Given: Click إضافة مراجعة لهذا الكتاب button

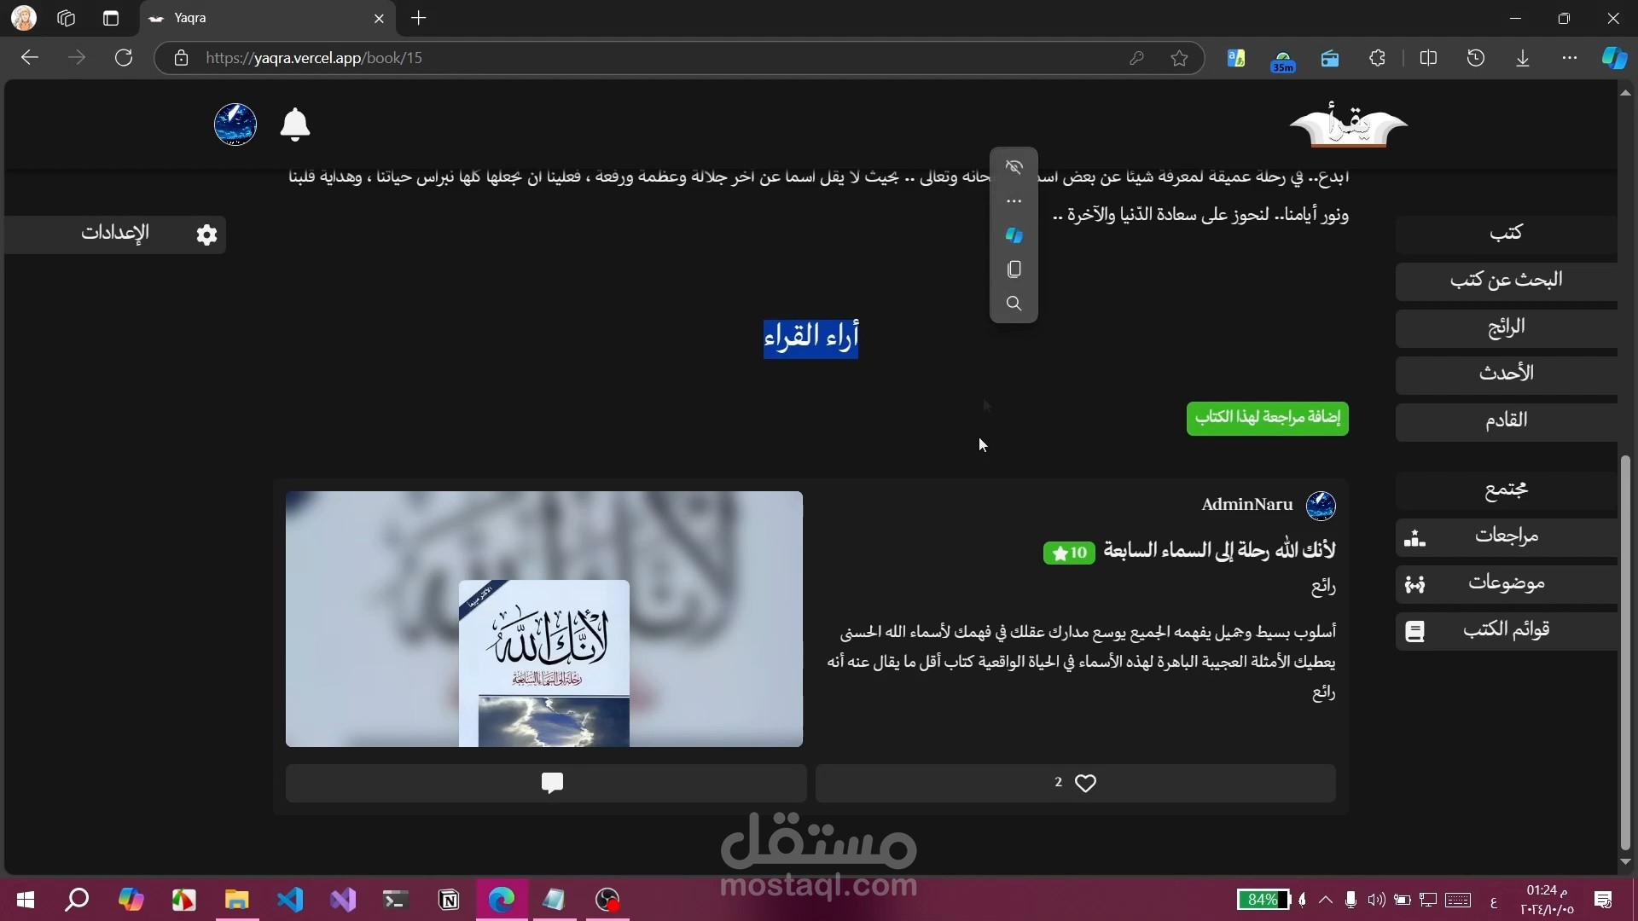Looking at the screenshot, I should coord(1267,418).
